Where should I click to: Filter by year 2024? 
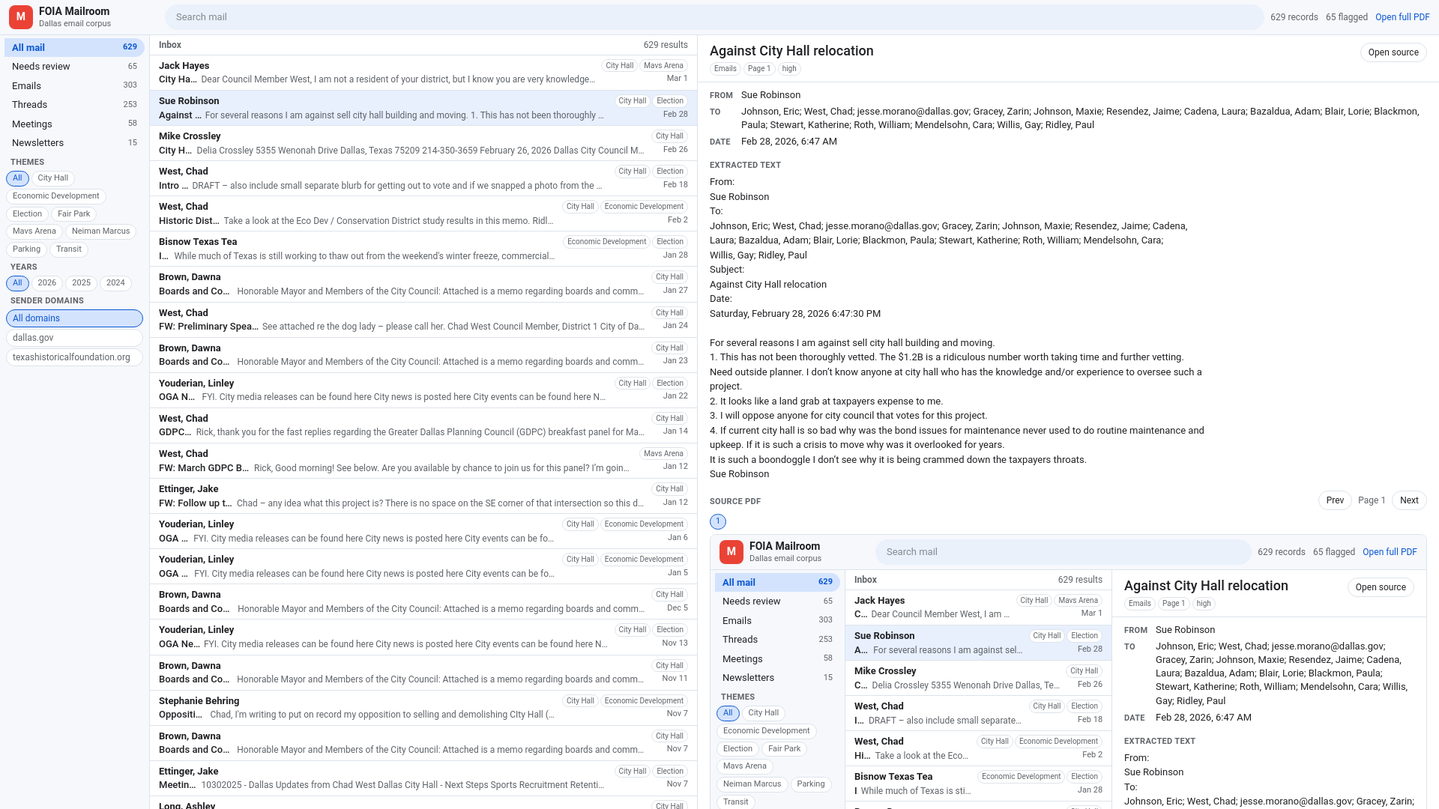click(x=115, y=283)
